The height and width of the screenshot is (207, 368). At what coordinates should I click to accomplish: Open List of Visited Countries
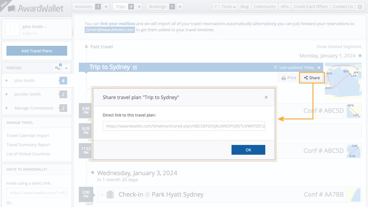28,154
